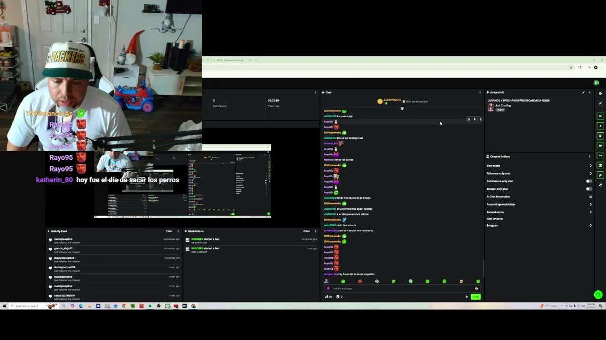The image size is (606, 340).
Task: Toggle the chat panel sidebar icon
Action: [600, 146]
